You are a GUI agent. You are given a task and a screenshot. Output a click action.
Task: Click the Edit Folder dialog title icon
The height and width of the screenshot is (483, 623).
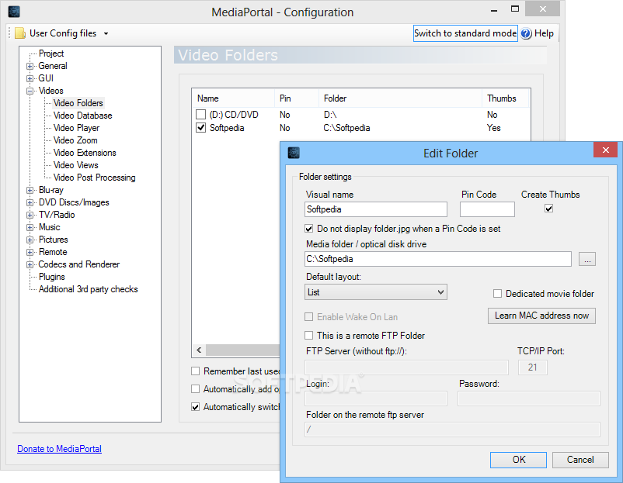click(294, 153)
